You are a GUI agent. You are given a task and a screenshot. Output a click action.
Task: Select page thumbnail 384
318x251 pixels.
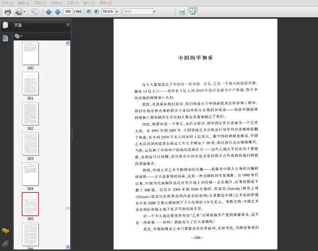30,174
